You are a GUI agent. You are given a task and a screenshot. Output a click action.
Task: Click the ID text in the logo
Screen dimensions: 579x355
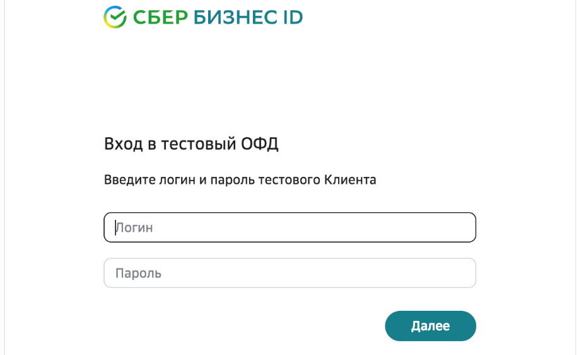pos(289,17)
